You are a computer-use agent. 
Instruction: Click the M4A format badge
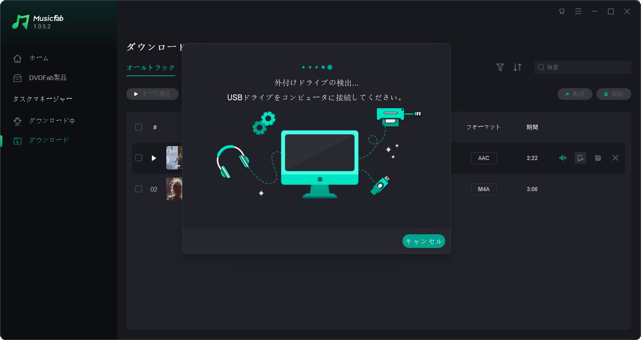pos(484,189)
